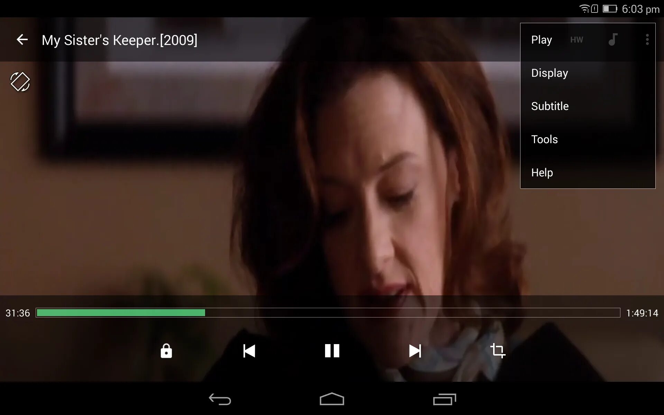This screenshot has height=415, width=664.
Task: Select the Subtitle menu option
Action: click(550, 106)
